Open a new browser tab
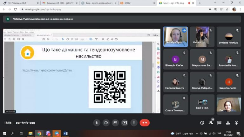 click(200, 3)
